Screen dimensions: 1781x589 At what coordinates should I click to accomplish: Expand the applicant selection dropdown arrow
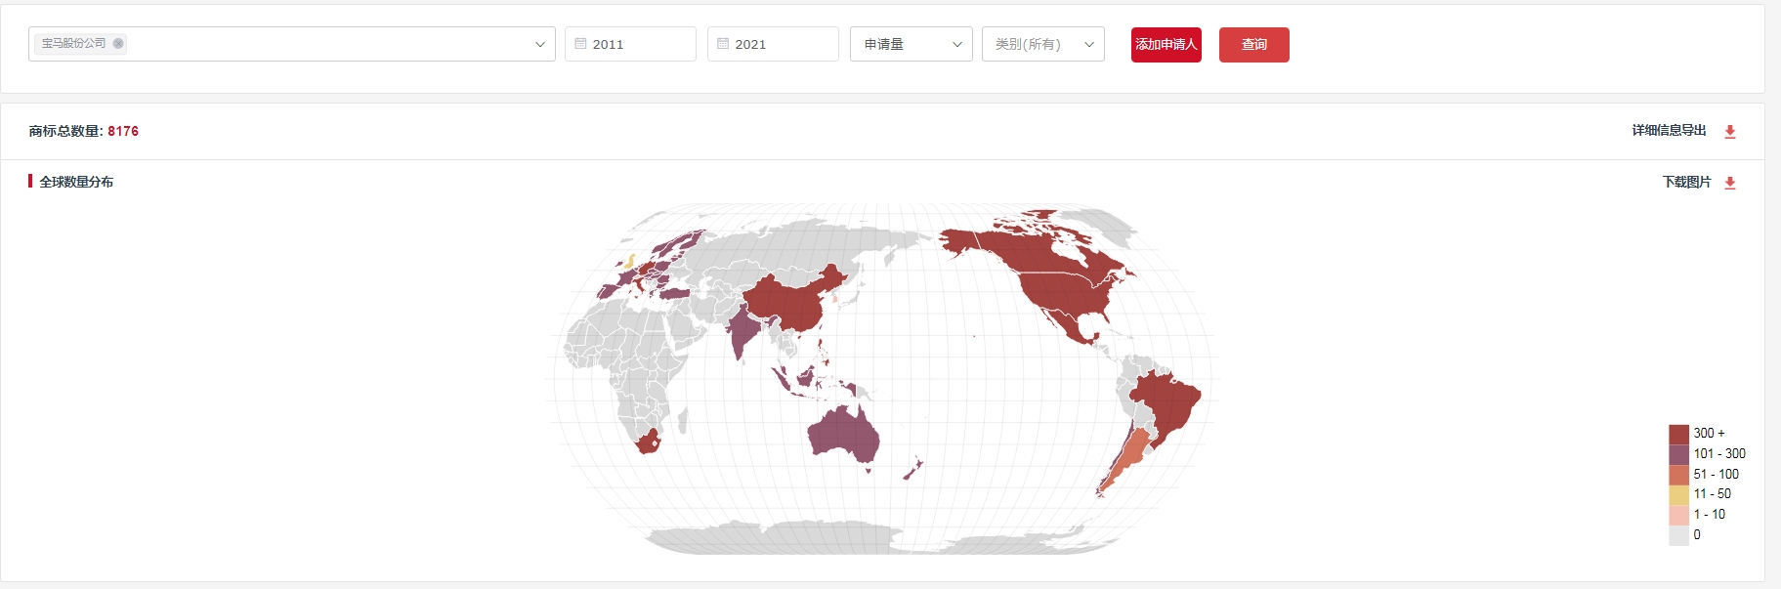click(x=539, y=44)
